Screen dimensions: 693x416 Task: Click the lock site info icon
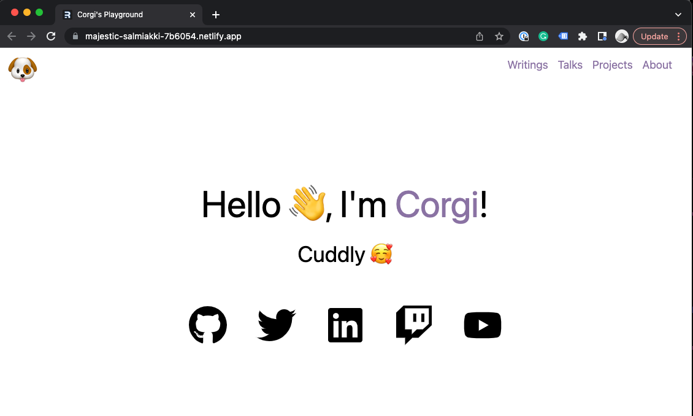75,36
